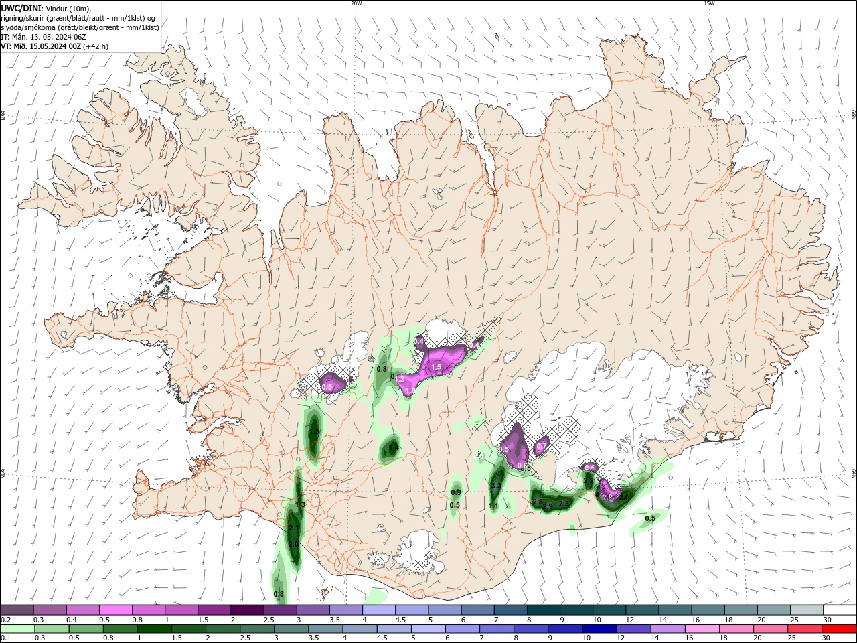The height and width of the screenshot is (643, 857).
Task: Click the slydda/snjókoma legend description line
Action: (x=80, y=27)
